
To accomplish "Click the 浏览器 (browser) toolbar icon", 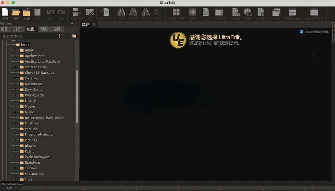I will [x=236, y=12].
